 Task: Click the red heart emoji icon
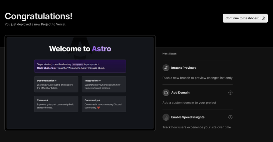(x=99, y=107)
